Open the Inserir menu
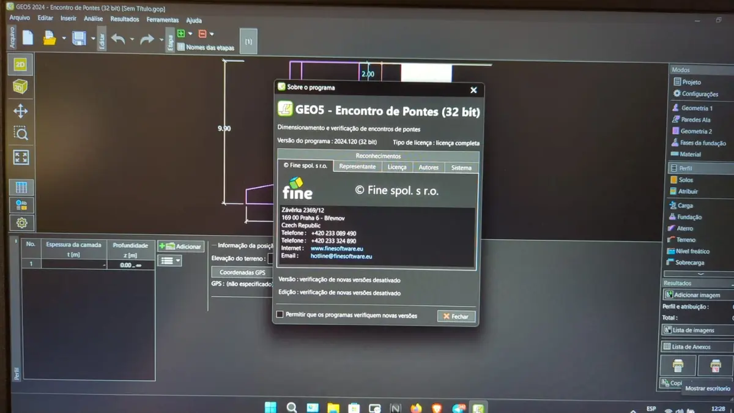The height and width of the screenshot is (413, 734). coord(69,19)
